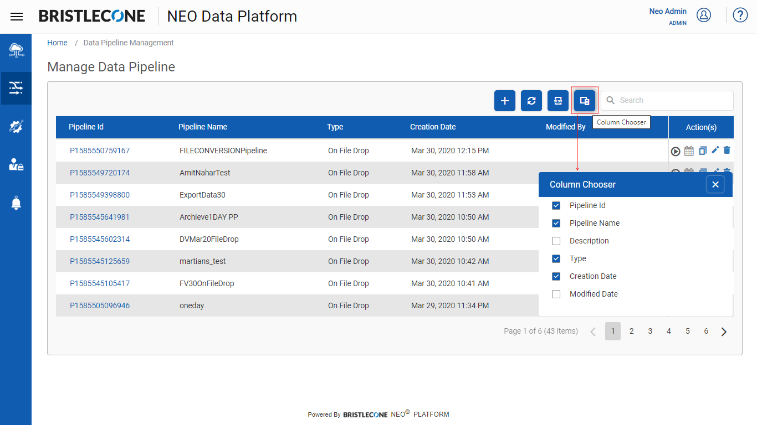
Task: Click the Bristlecone logo
Action: 92,16
